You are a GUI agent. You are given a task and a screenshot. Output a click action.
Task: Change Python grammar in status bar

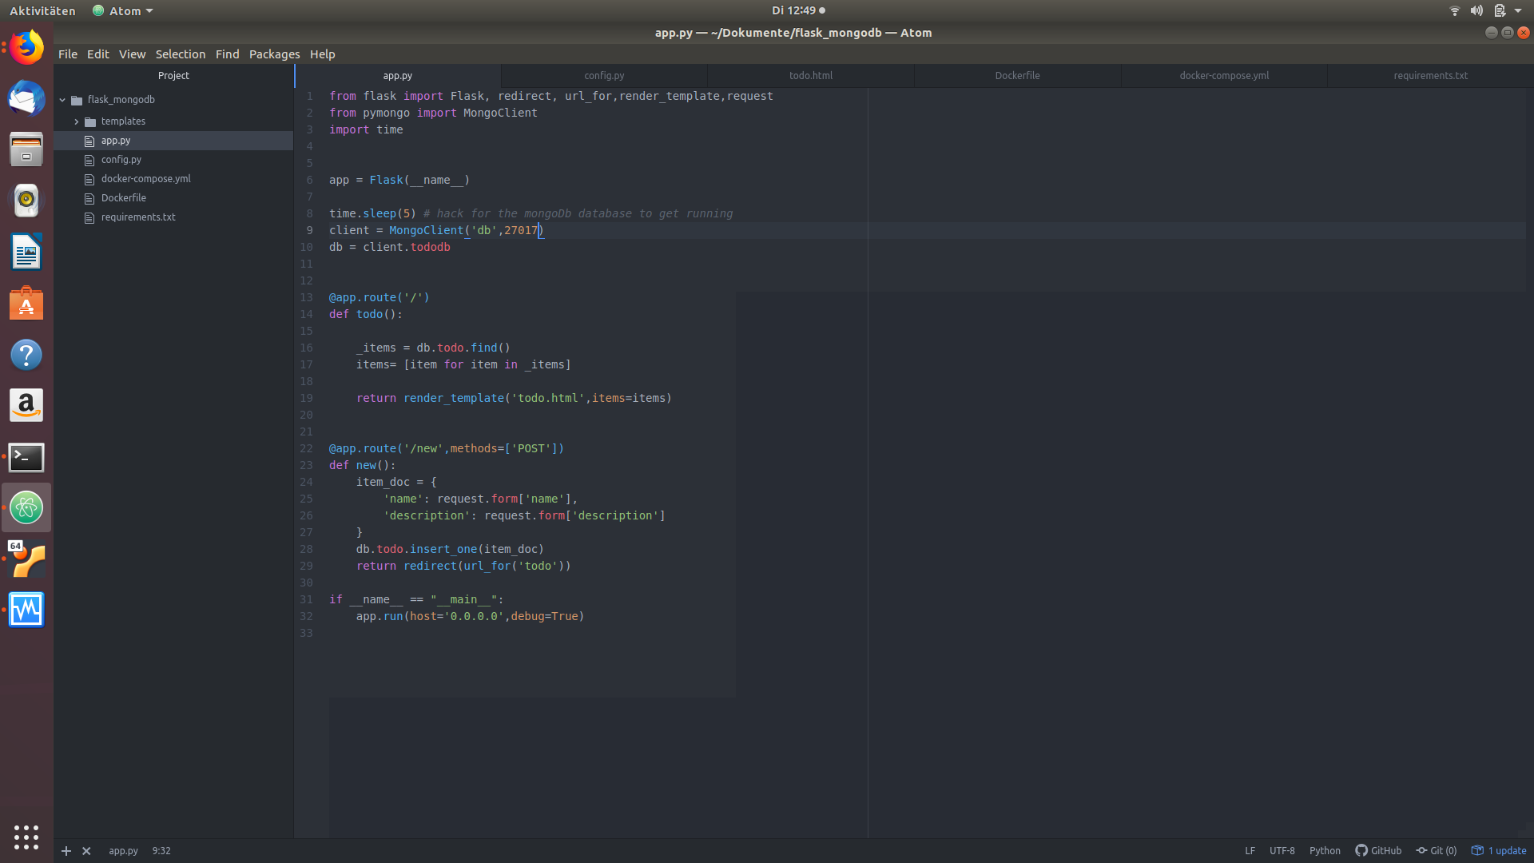point(1325,851)
